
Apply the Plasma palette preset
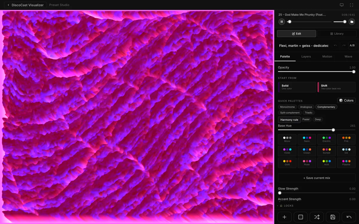pos(346,163)
